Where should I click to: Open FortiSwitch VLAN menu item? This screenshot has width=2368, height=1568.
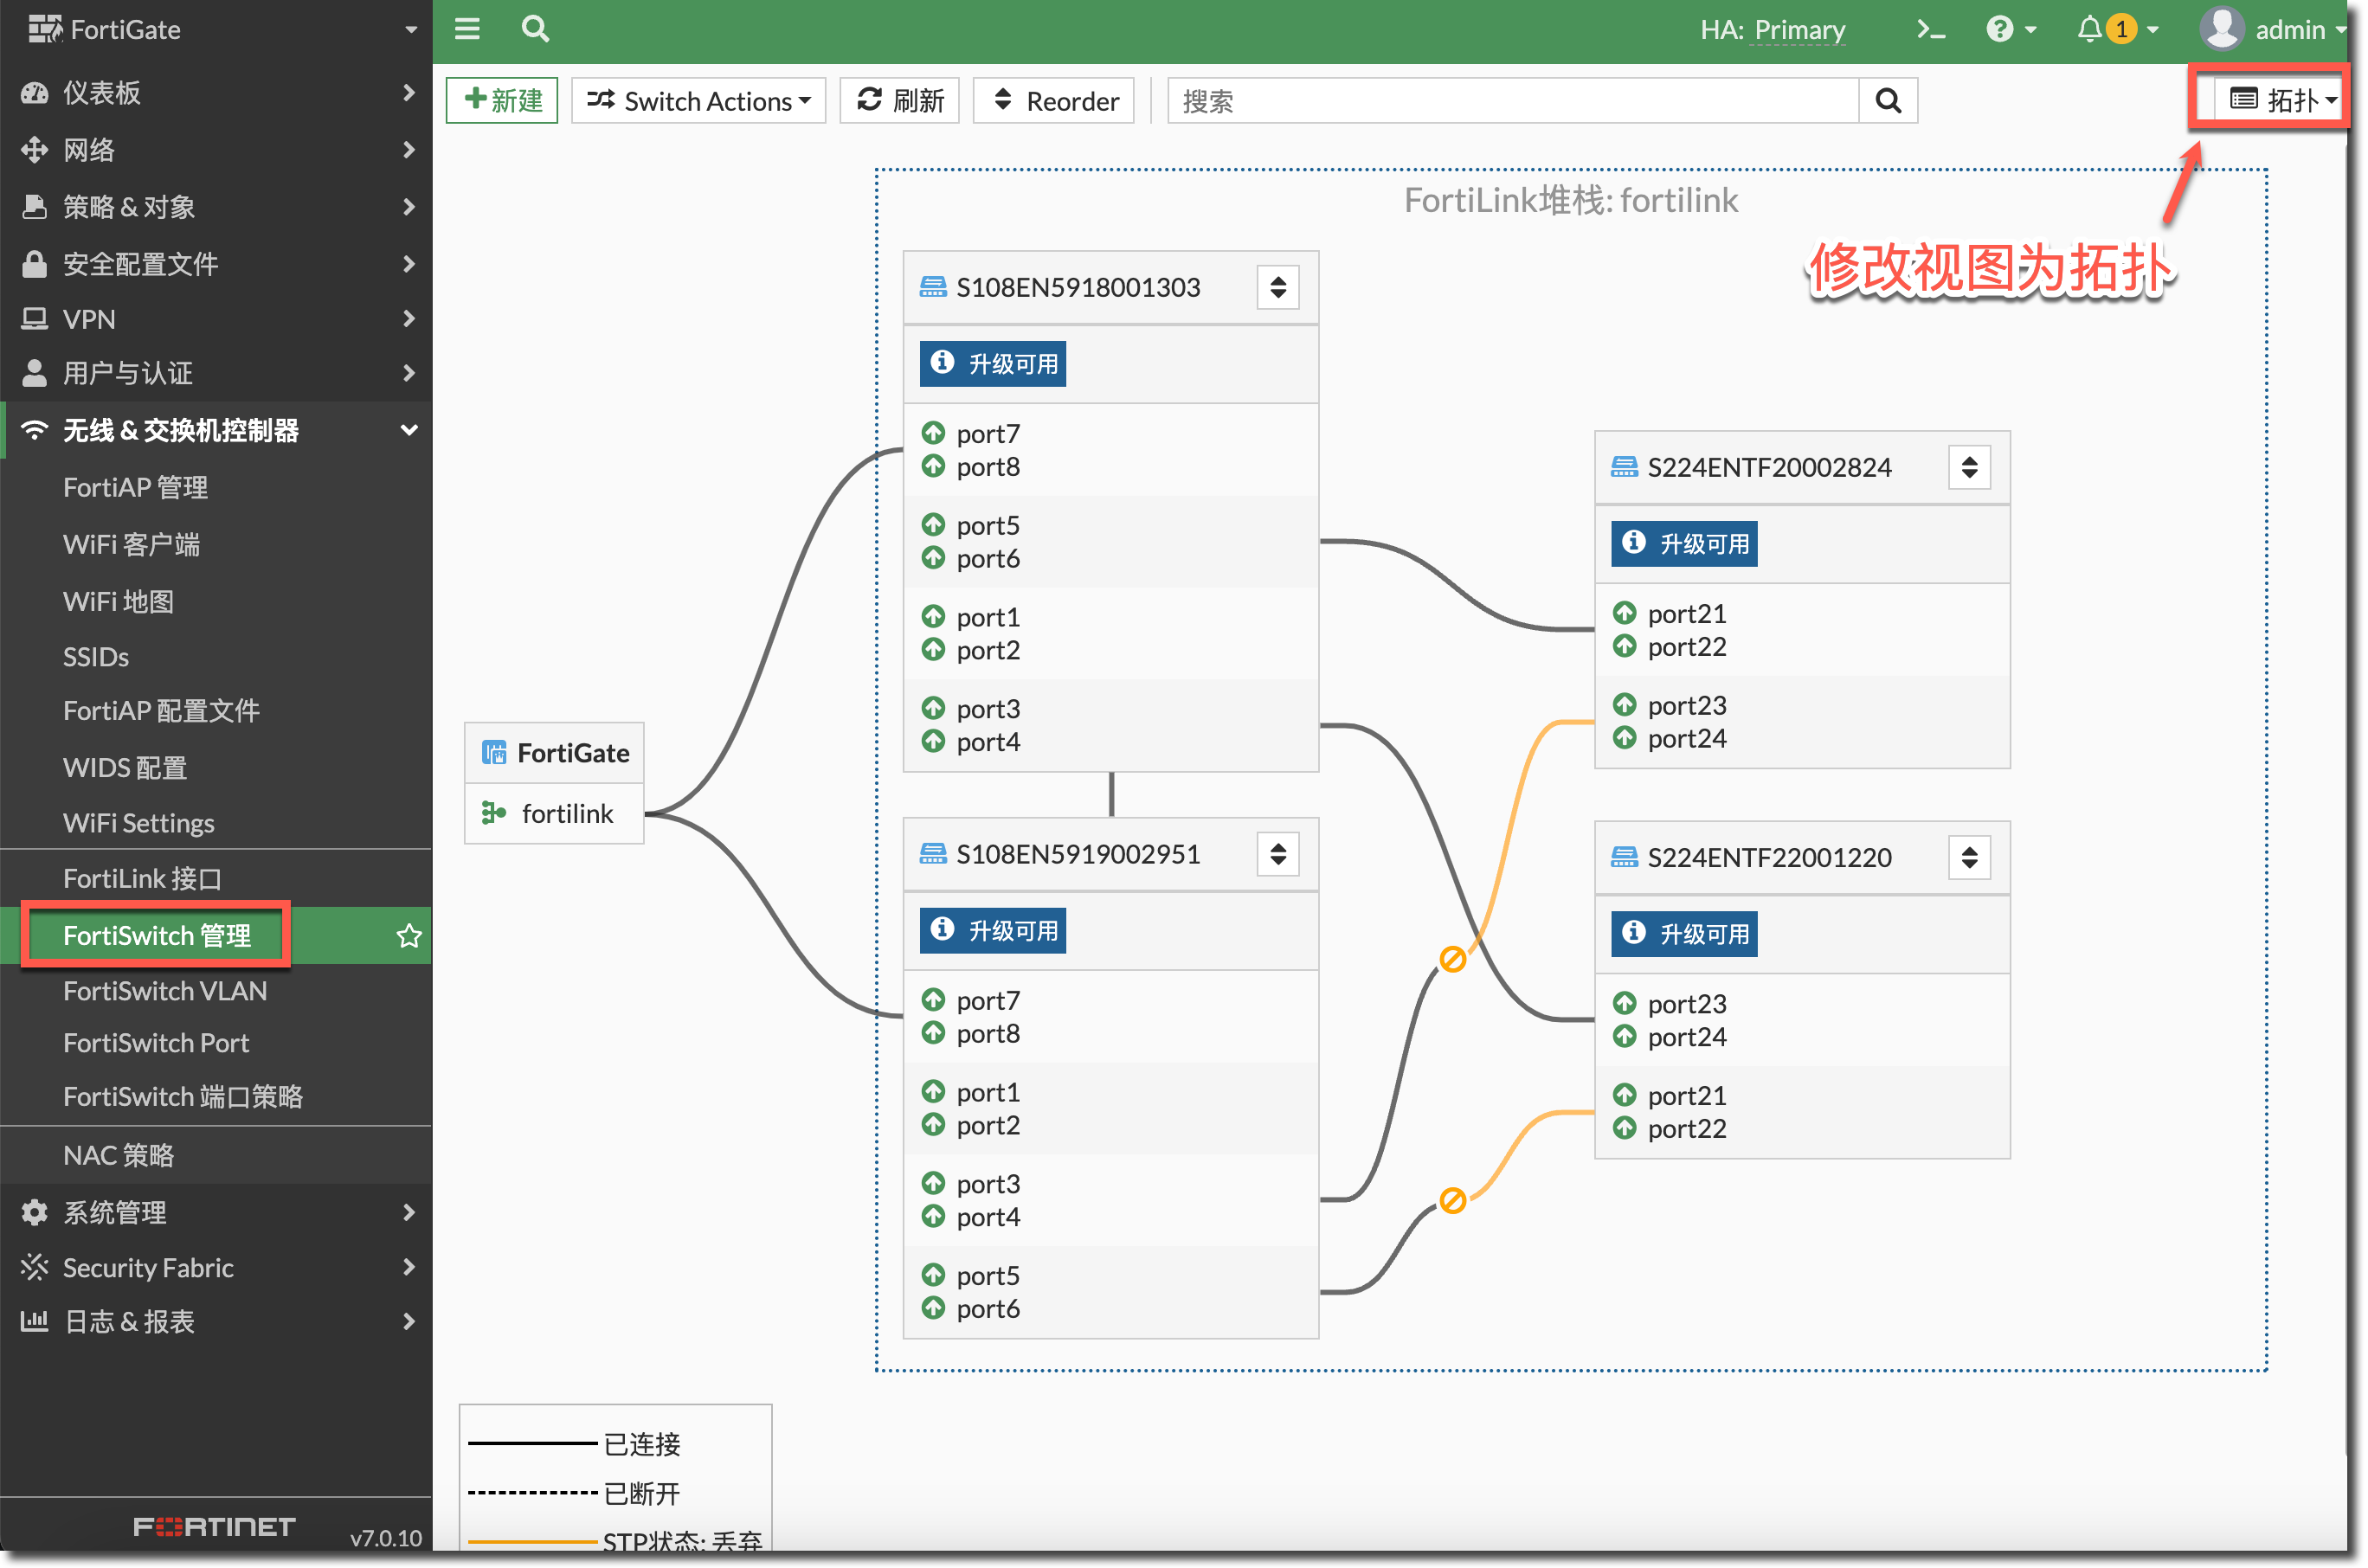click(x=165, y=991)
